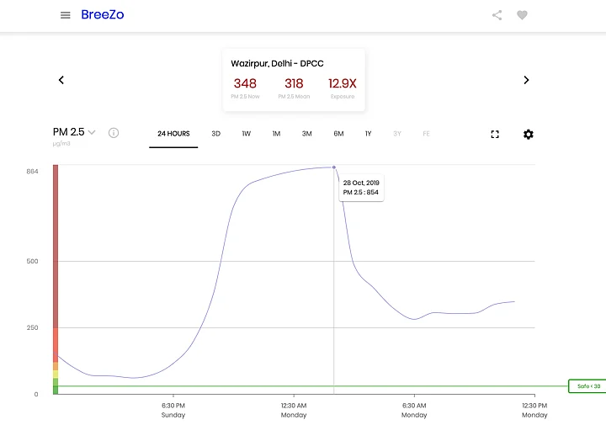Viewport: 606px width, 425px height.
Task: Click the Safe < 30 threshold label
Action: [587, 386]
